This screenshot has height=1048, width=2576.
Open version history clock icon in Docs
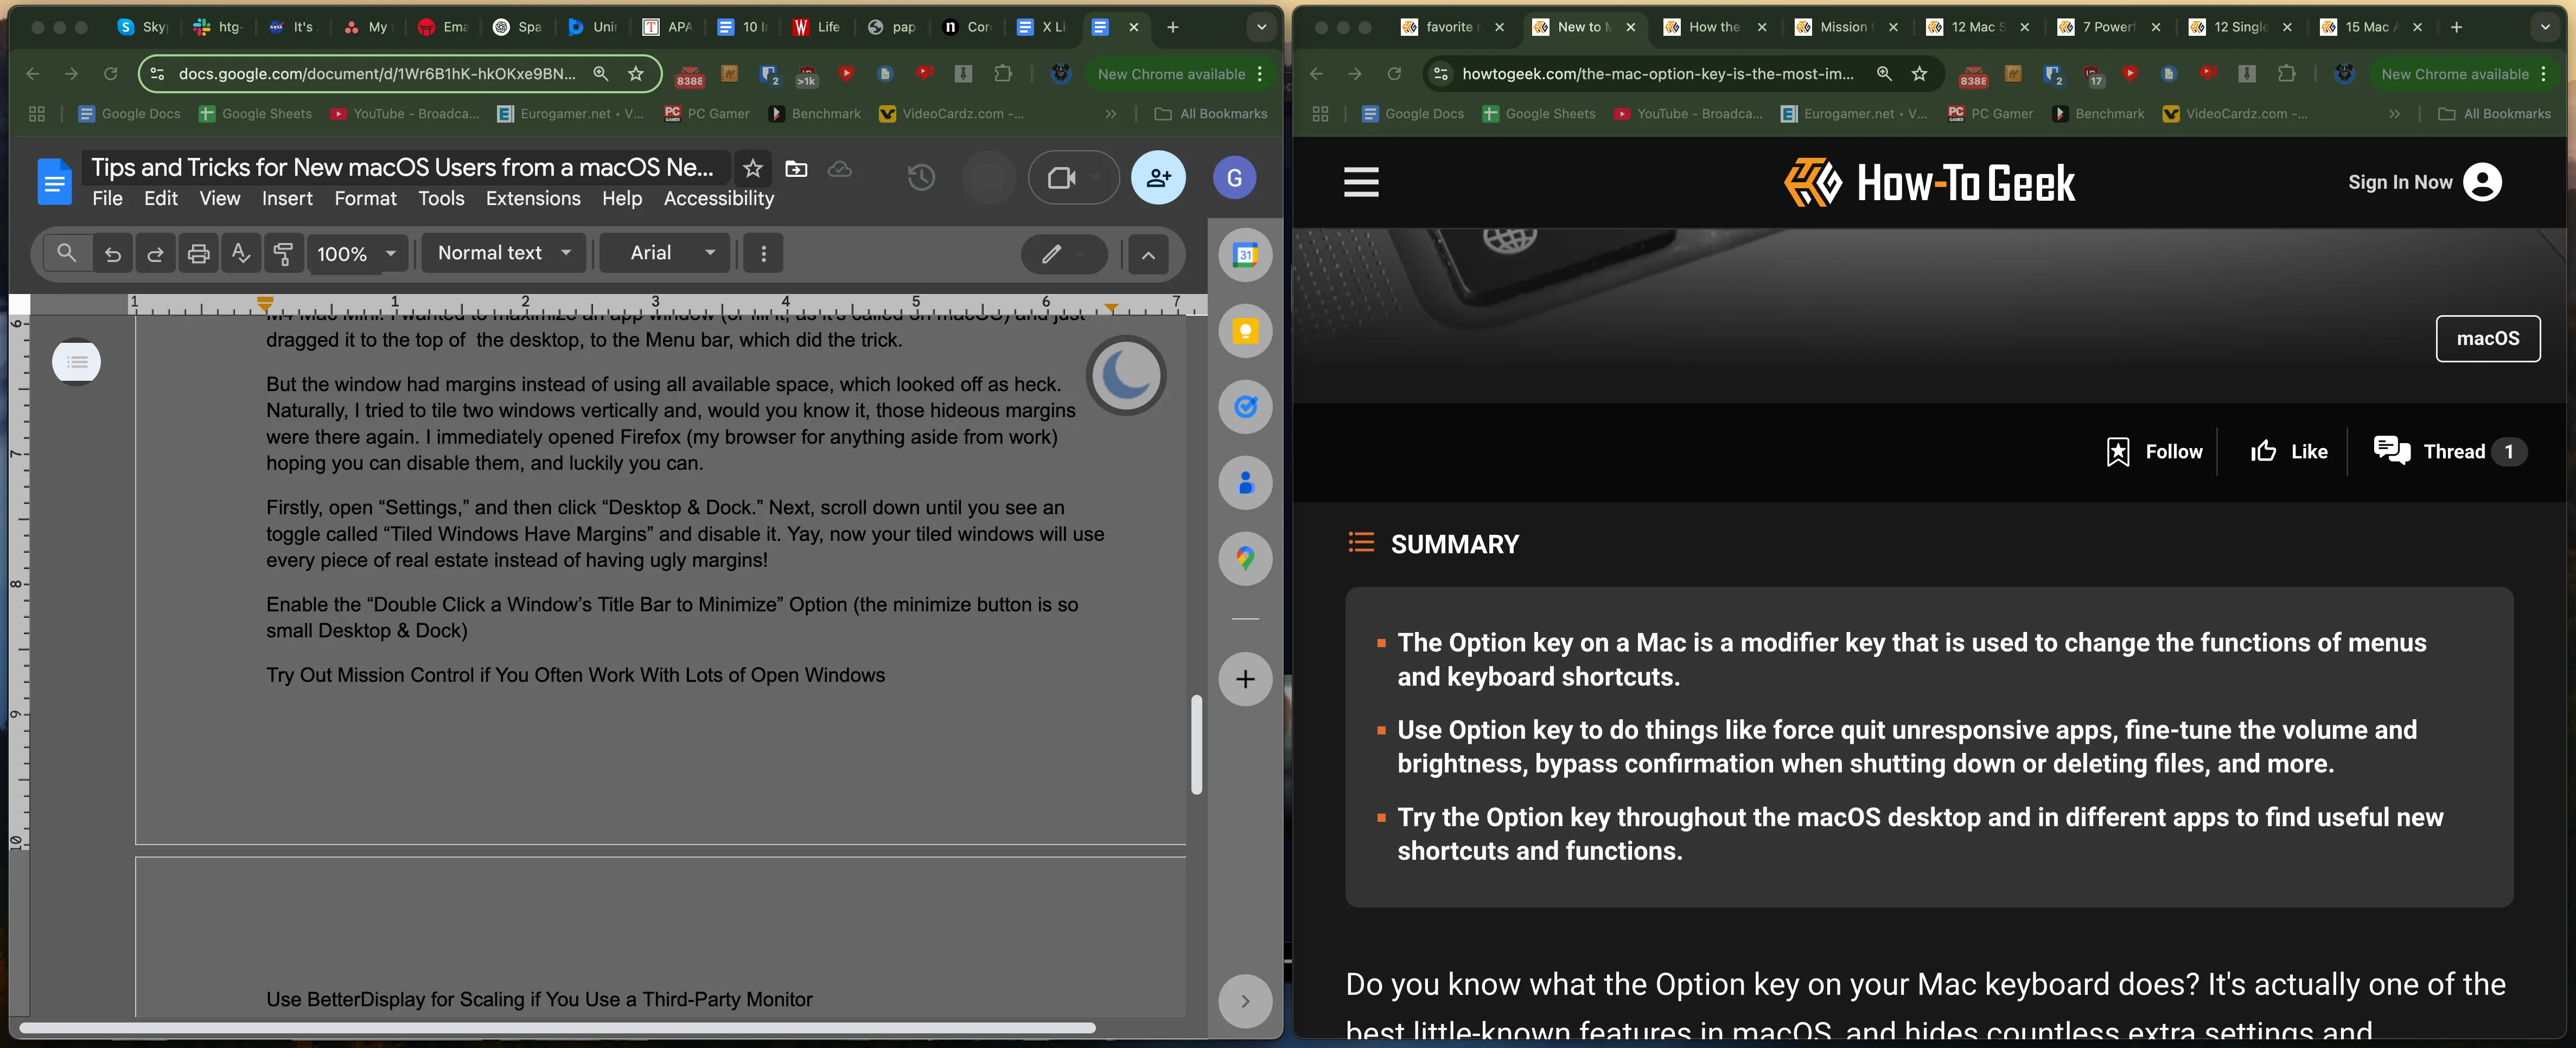(x=921, y=178)
